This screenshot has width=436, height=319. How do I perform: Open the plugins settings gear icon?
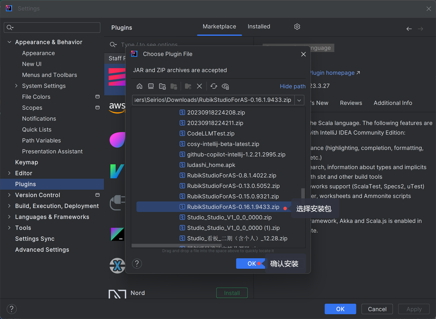(x=297, y=27)
